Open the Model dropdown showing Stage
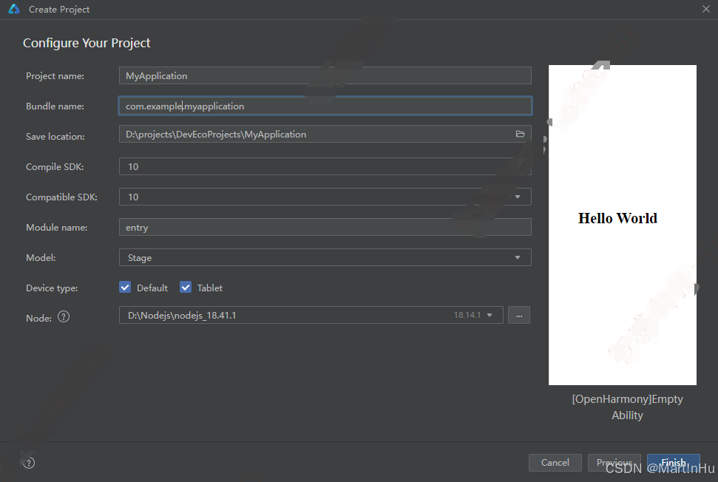Image resolution: width=718 pixels, height=482 pixels. [x=325, y=258]
